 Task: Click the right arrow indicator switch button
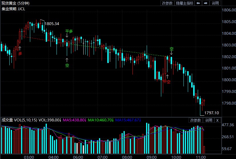tap(205, 3)
